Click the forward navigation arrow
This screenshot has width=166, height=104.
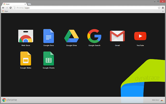(7, 8)
